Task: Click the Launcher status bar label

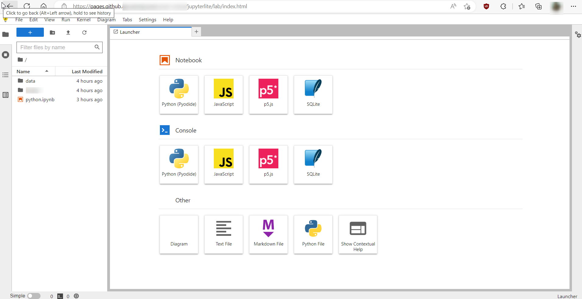Action: [567, 296]
